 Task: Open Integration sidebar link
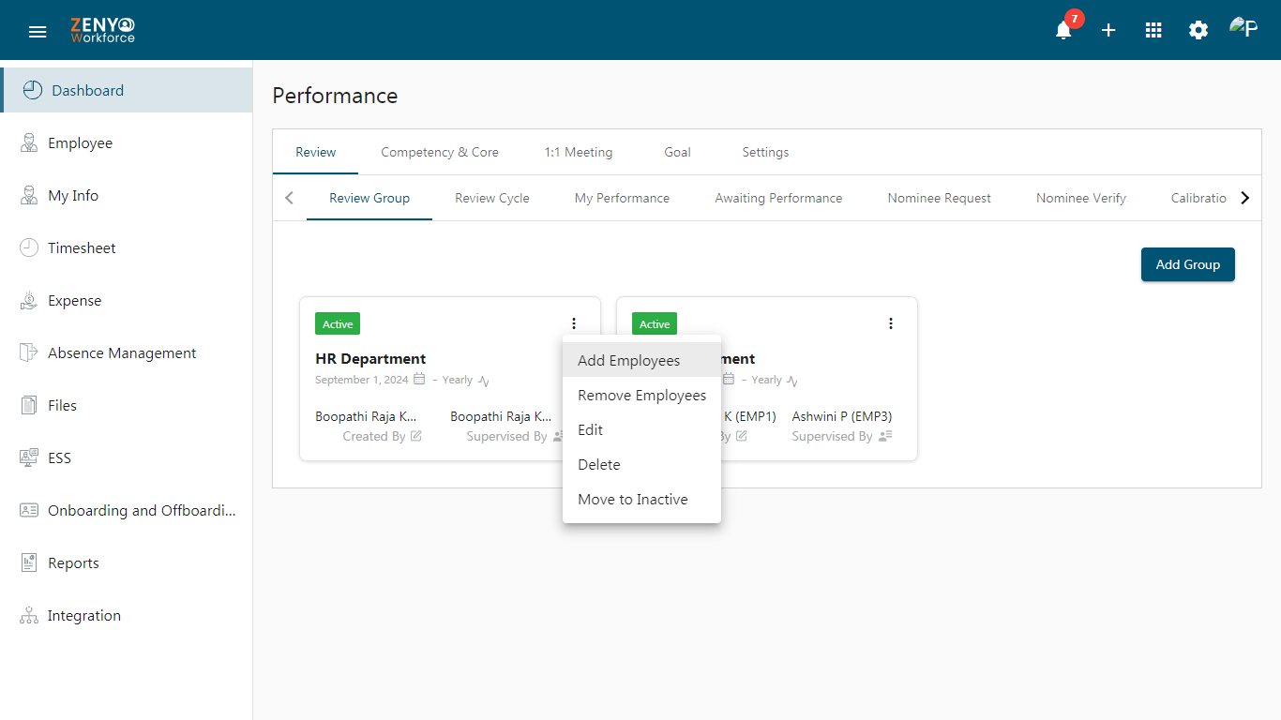[x=127, y=615]
